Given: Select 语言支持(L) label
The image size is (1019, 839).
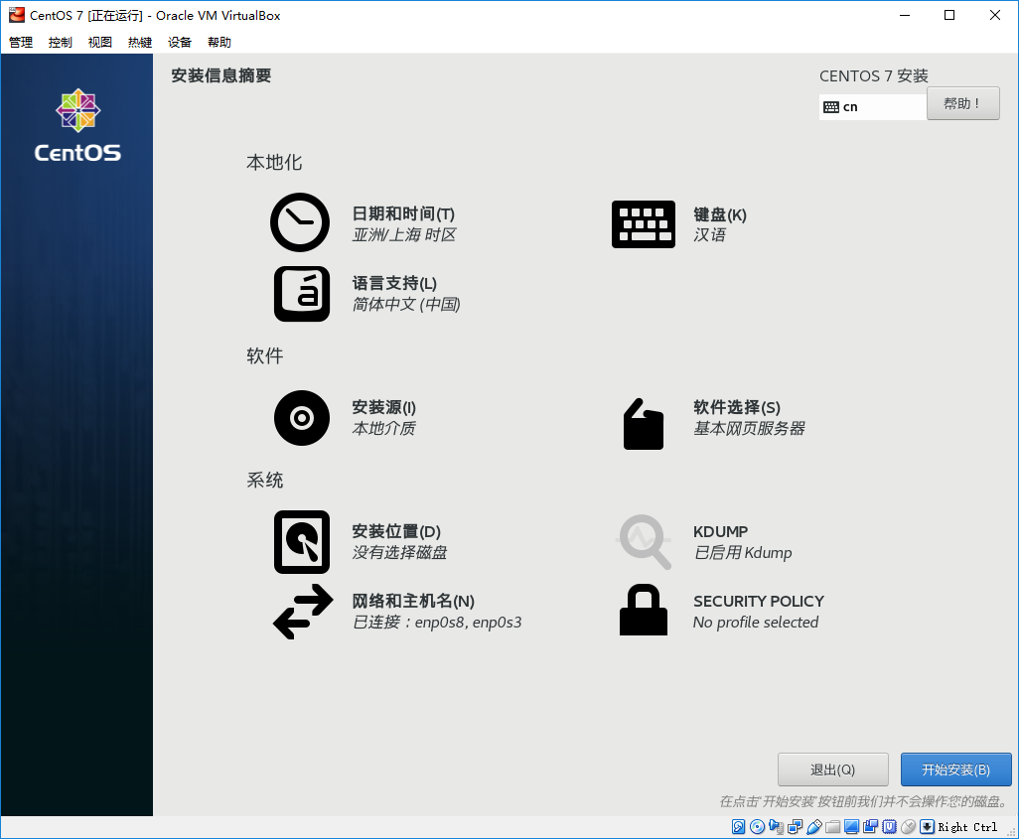Looking at the screenshot, I should (x=394, y=283).
